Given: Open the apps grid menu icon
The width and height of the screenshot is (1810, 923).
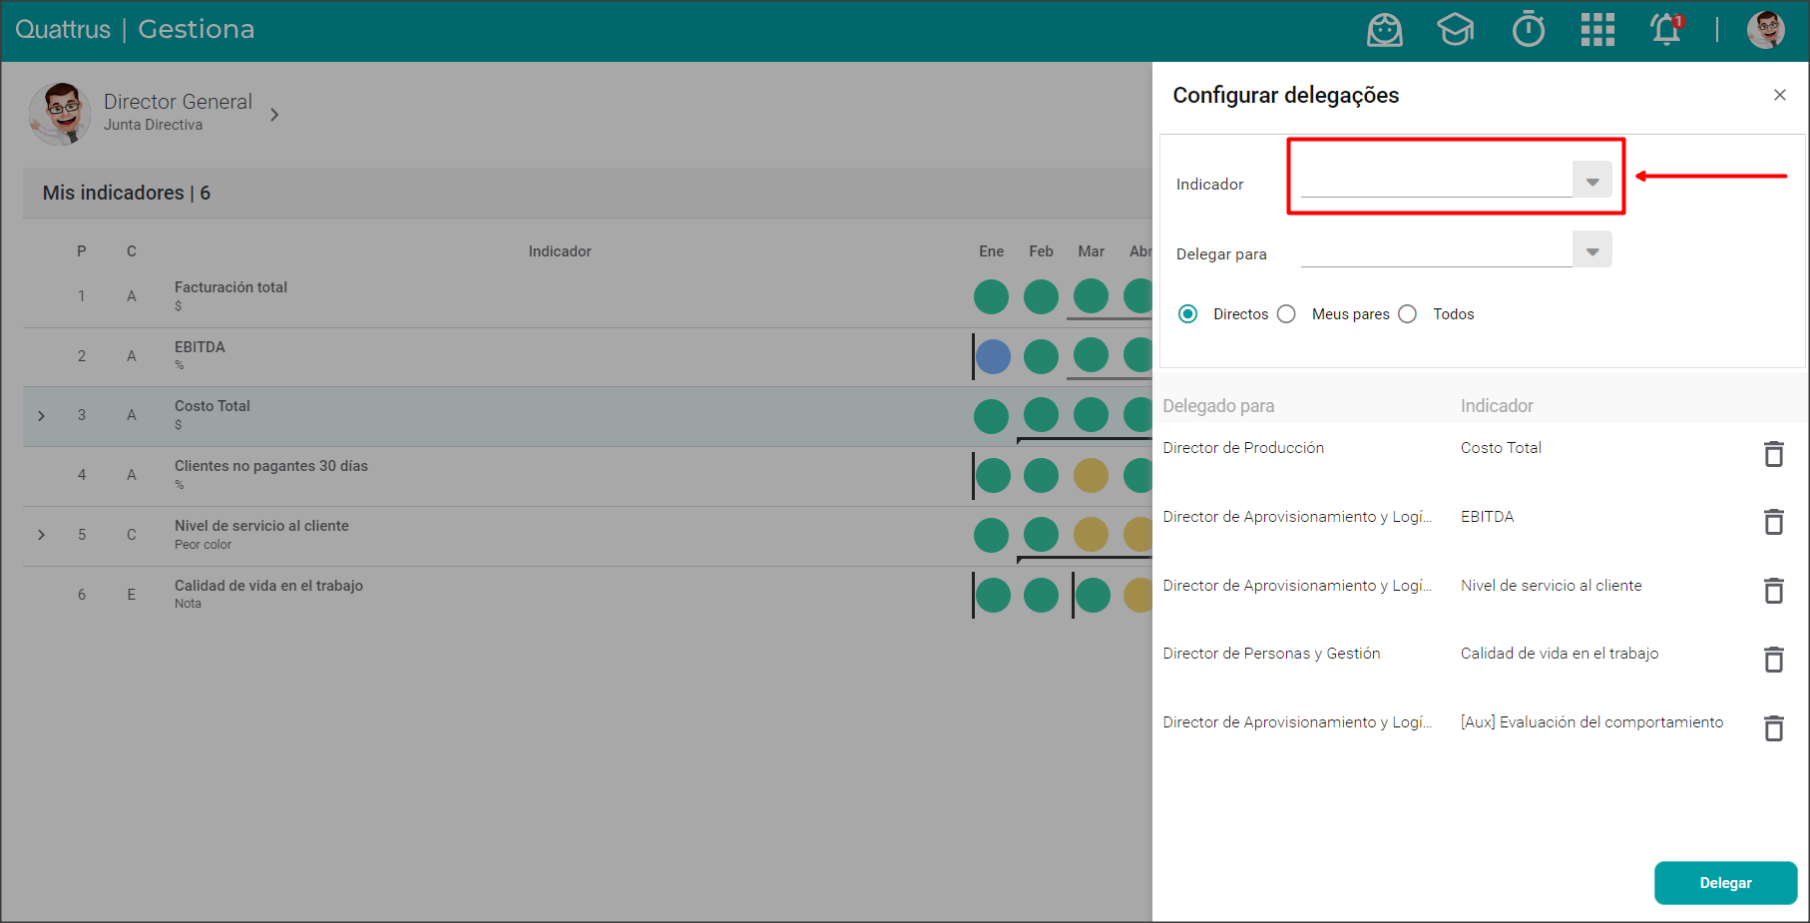Looking at the screenshot, I should 1597,30.
